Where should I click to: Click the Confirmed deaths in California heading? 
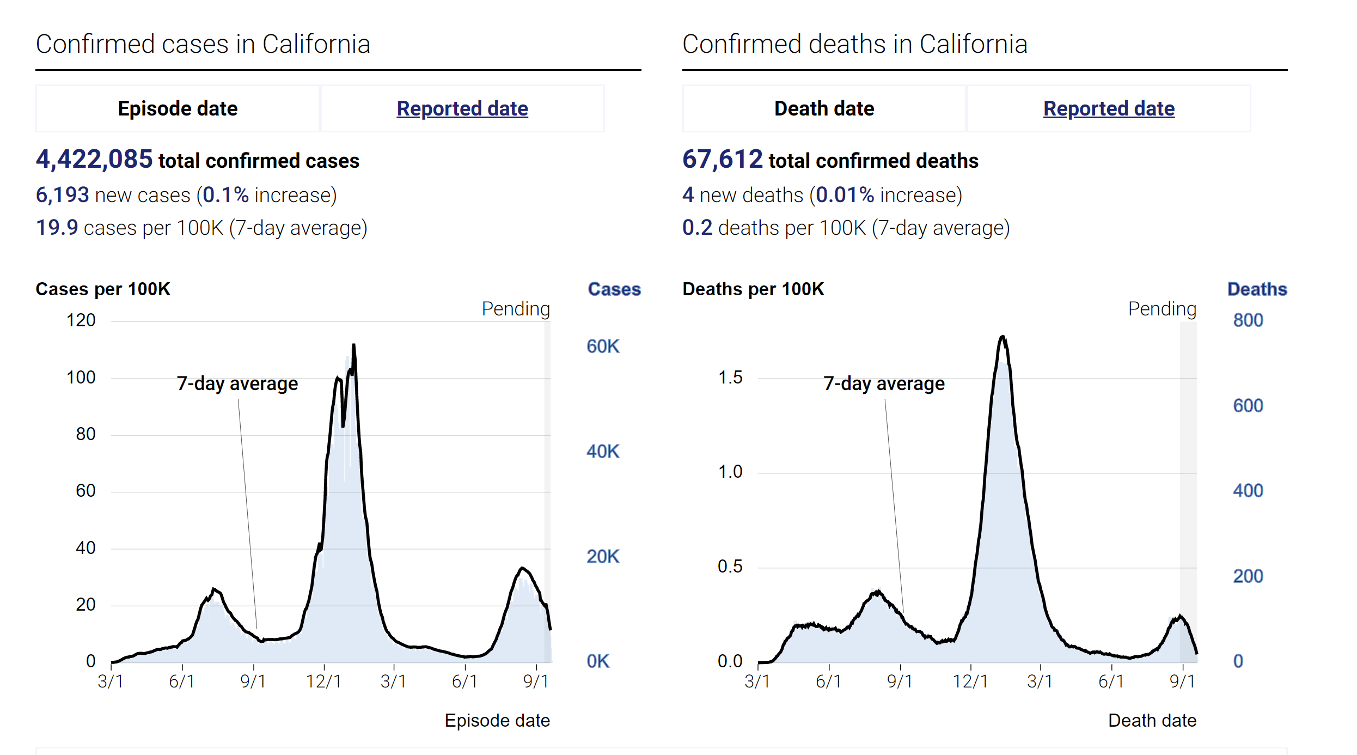854,44
